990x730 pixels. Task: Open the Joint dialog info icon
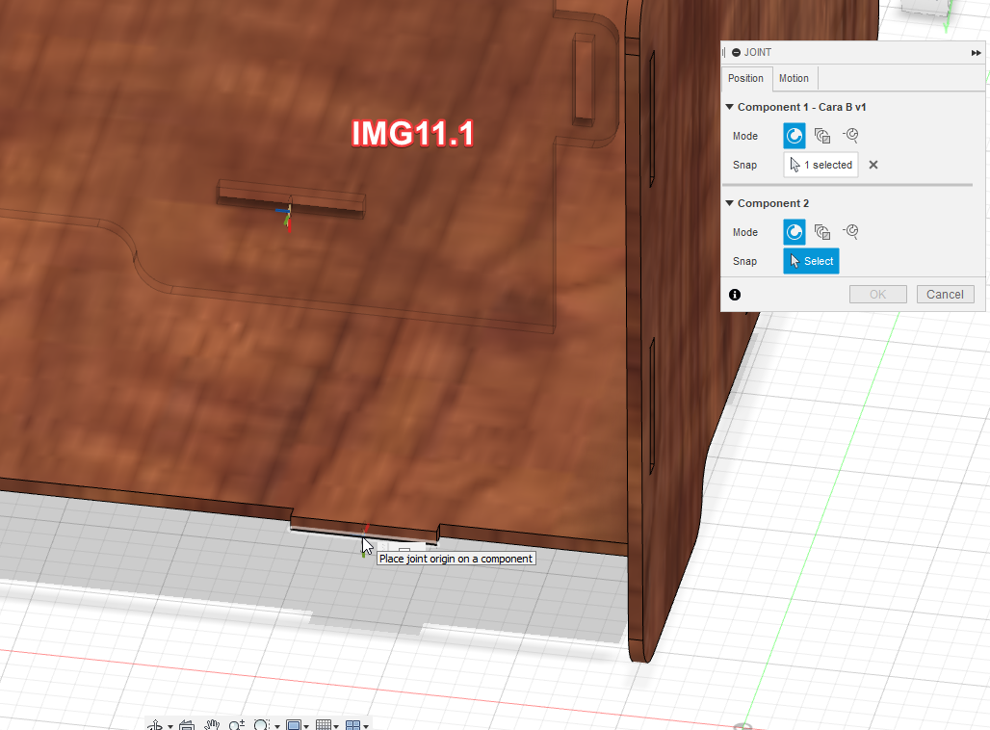click(735, 295)
